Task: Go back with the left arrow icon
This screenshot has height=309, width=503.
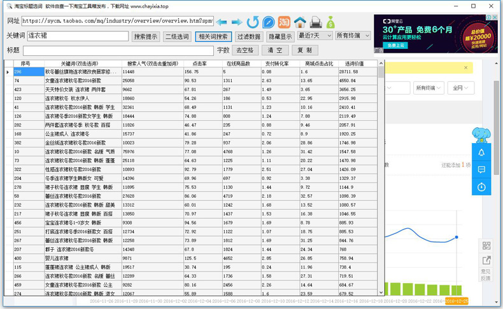Action: (x=222, y=22)
